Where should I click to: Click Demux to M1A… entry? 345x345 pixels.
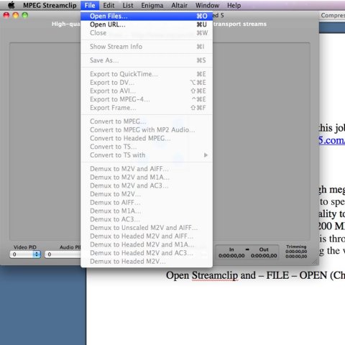point(147,211)
